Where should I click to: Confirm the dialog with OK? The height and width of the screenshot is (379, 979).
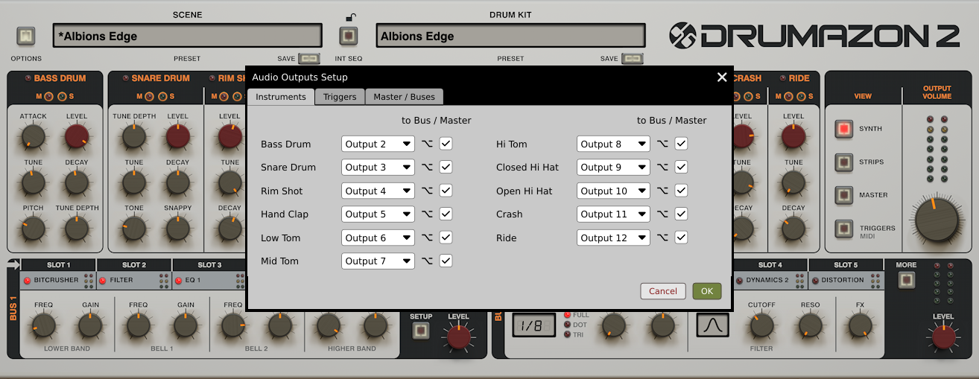707,291
